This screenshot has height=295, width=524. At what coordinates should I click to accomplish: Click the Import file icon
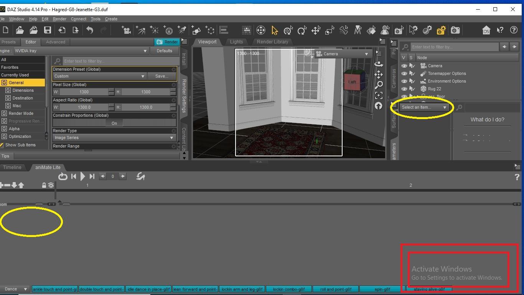pos(62,30)
